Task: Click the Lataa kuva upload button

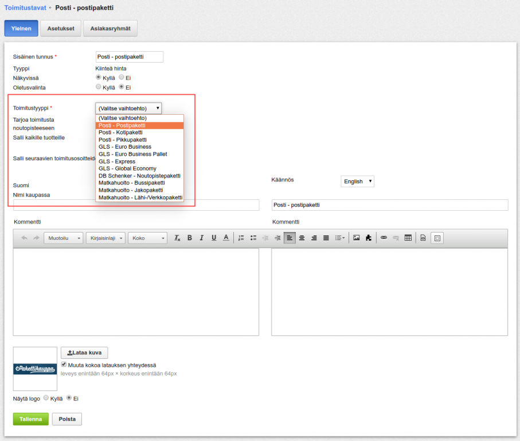Action: pyautogui.click(x=84, y=353)
